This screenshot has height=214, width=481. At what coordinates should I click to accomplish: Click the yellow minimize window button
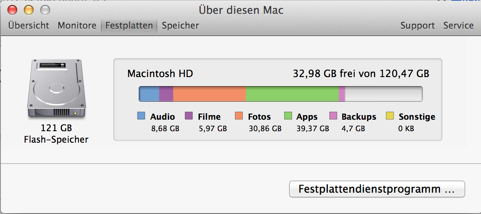tap(29, 9)
